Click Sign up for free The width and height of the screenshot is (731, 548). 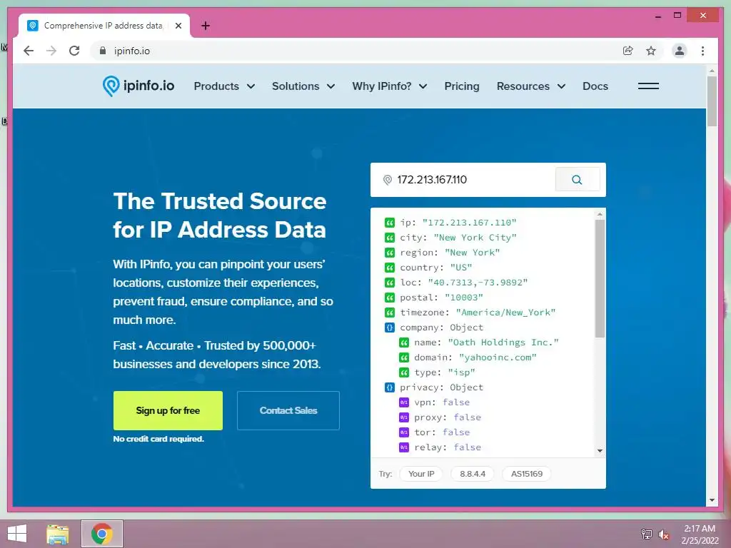coord(168,410)
